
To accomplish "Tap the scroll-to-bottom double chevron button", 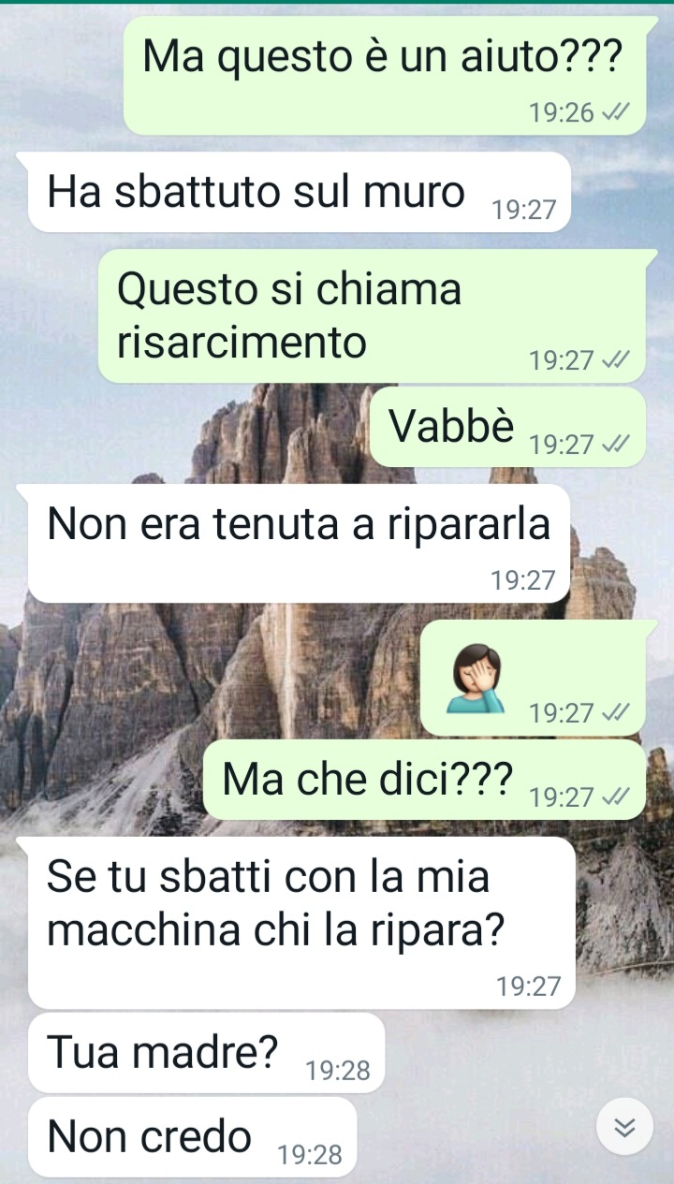I will (623, 1127).
